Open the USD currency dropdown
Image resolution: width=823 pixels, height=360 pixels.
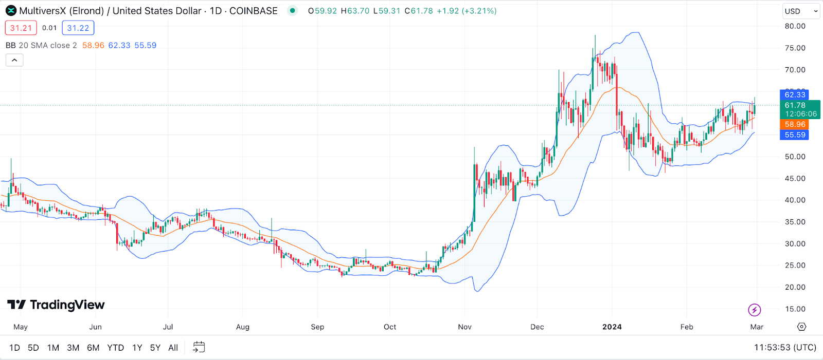801,11
